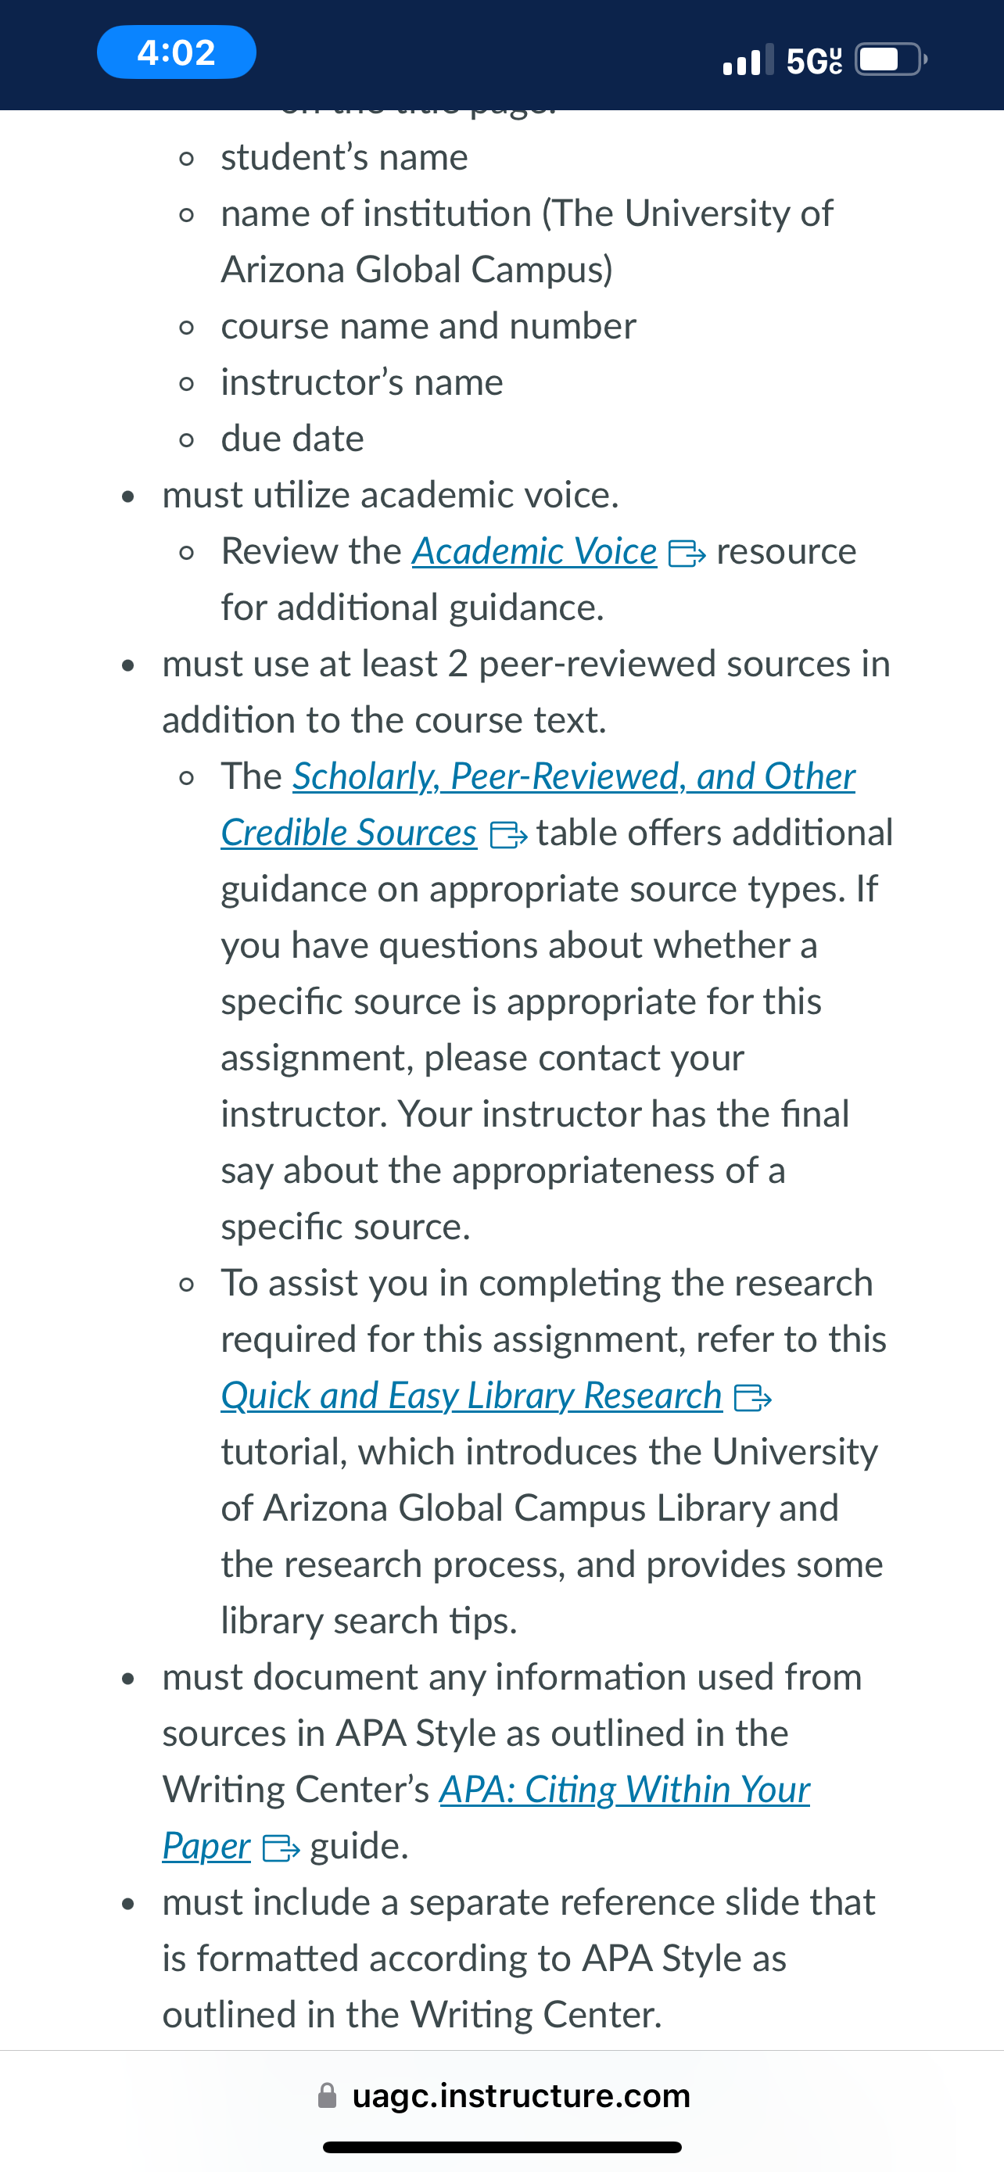Tap external-link icon after Library Research
The image size is (1004, 2172).
(x=753, y=1398)
